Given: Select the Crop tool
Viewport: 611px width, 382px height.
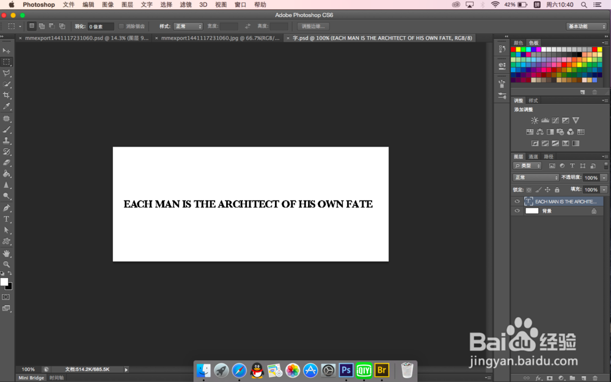Looking at the screenshot, I should click(7, 95).
